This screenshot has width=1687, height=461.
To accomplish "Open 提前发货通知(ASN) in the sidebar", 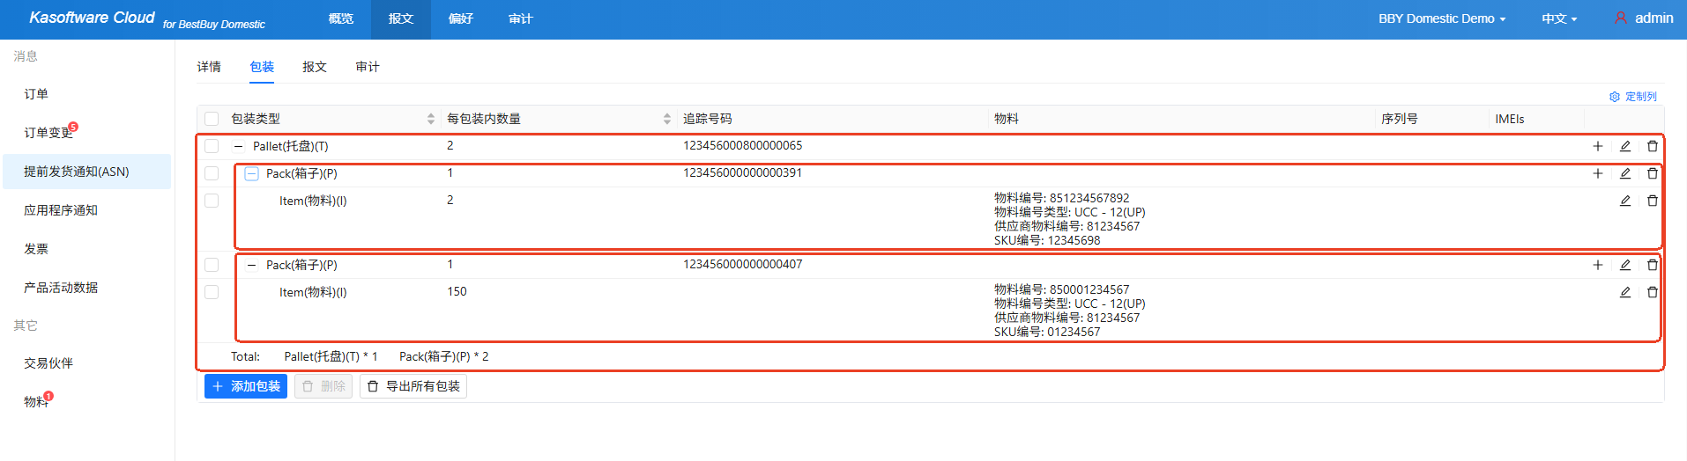I will point(86,172).
